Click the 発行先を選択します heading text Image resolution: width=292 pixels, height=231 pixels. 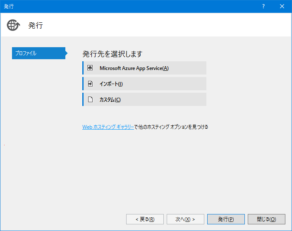112,54
